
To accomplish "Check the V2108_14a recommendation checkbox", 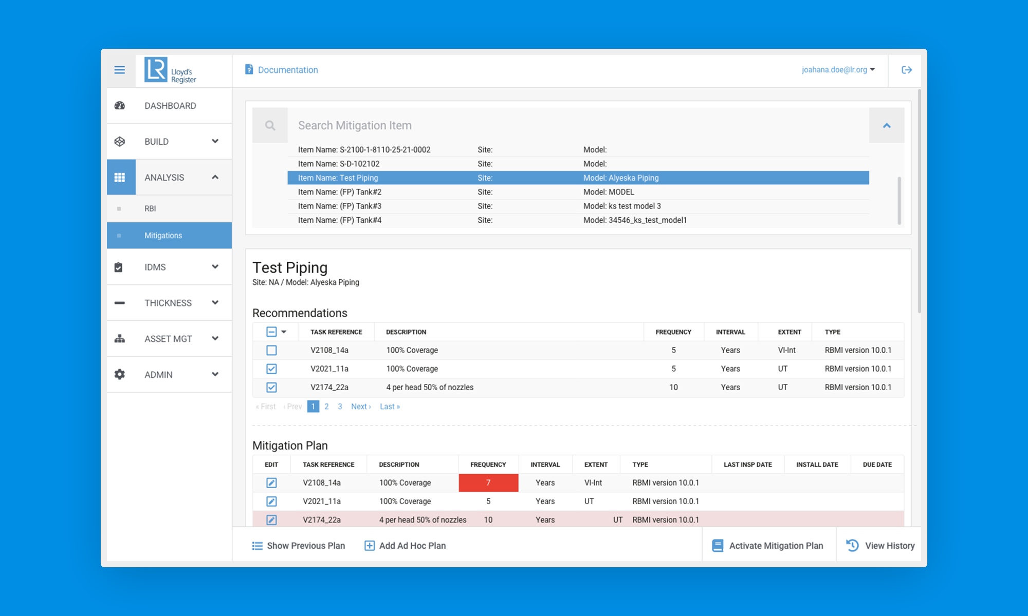I will pos(271,350).
